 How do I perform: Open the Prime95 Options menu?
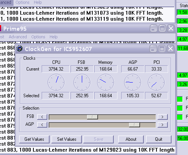pyautogui.click(x=38, y=37)
